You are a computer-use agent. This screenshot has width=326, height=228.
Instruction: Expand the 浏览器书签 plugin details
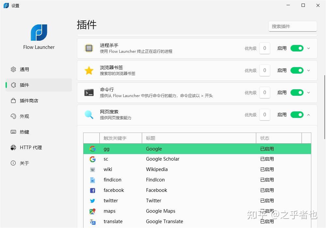coord(309,70)
